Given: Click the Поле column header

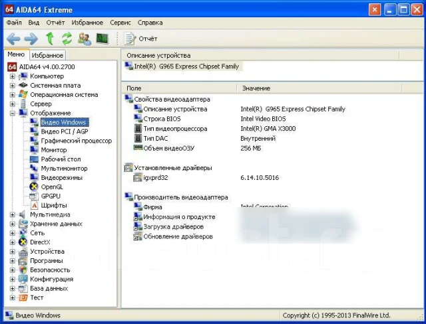Looking at the screenshot, I should click(179, 88).
